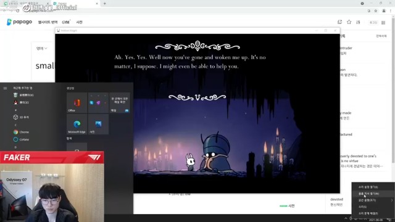
Task: Click the Chrome bookmark star icon
Action: tap(376, 11)
